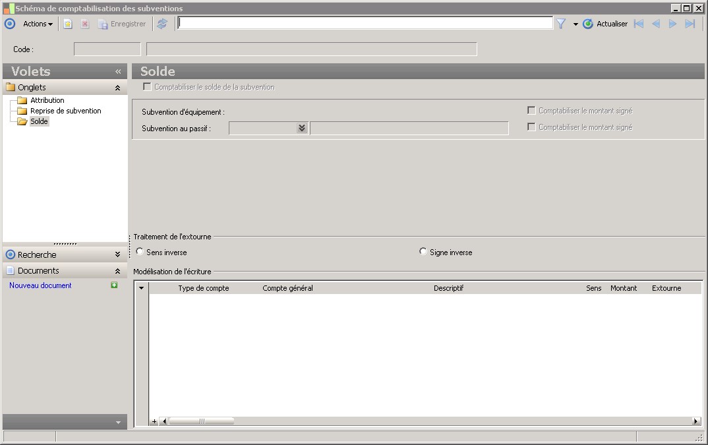Click the refresh arrows toolbar icon
This screenshot has width=708, height=445.
point(162,24)
